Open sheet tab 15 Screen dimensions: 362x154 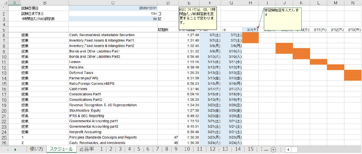point(250,149)
